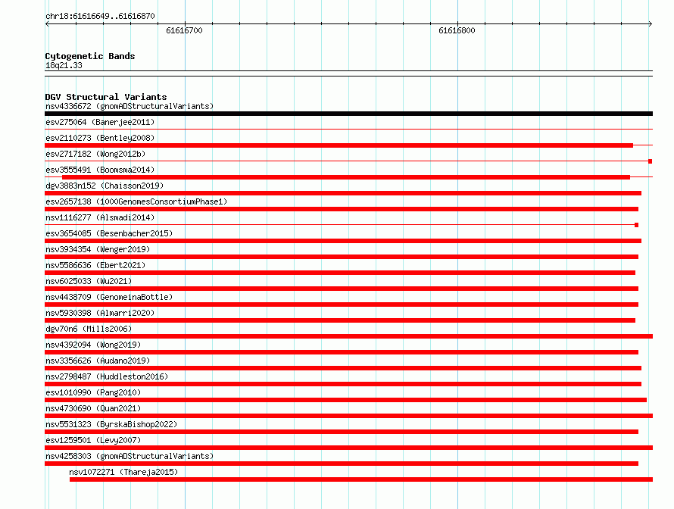
Task: Click the 61616700 ruler position label
Action: click(184, 30)
